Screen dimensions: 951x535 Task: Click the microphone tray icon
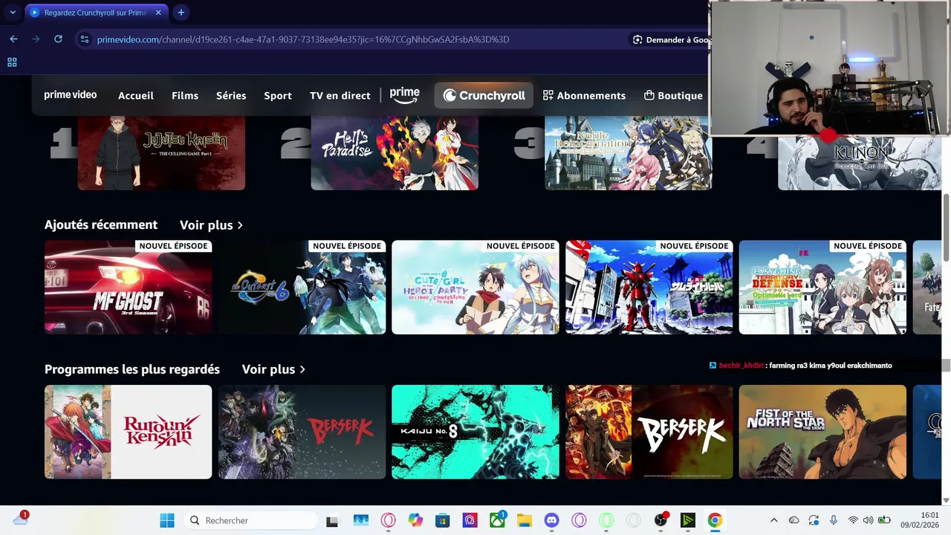pos(834,520)
